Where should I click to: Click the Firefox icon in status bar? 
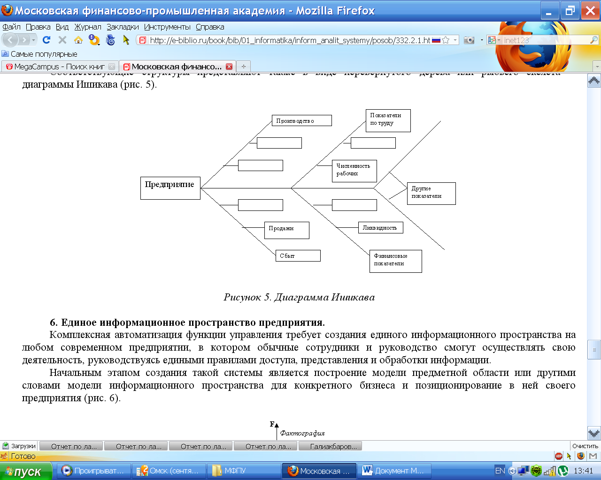[581, 456]
